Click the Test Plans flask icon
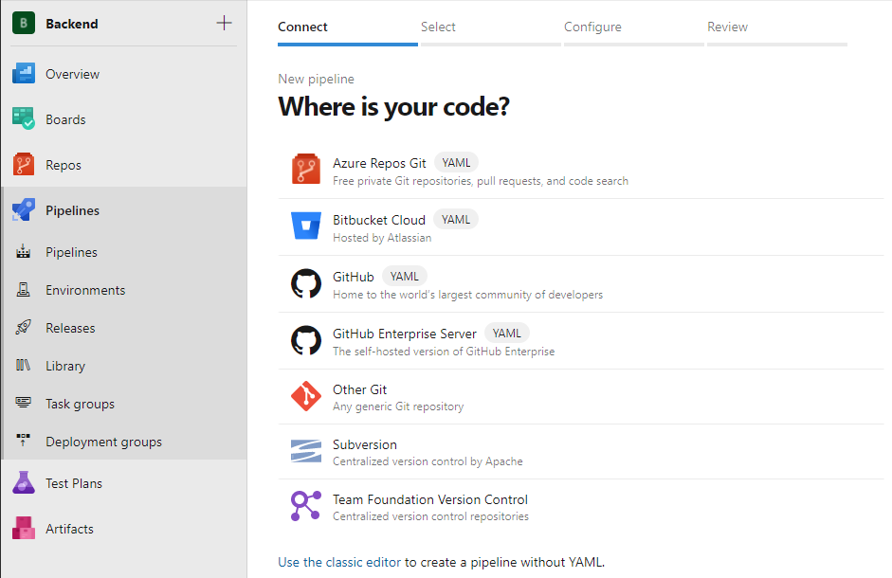Viewport: 892px width, 578px height. (24, 483)
